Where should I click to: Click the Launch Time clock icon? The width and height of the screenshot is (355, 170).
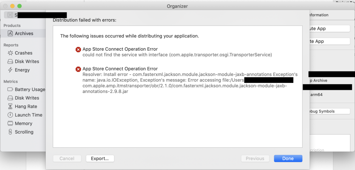tap(10, 115)
